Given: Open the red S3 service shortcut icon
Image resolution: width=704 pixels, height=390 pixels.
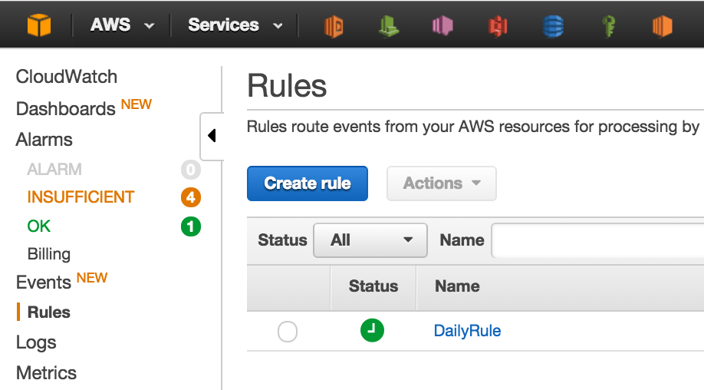Looking at the screenshot, I should tap(498, 26).
